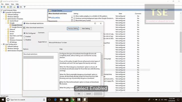Open Task View from the taskbar

49,99
